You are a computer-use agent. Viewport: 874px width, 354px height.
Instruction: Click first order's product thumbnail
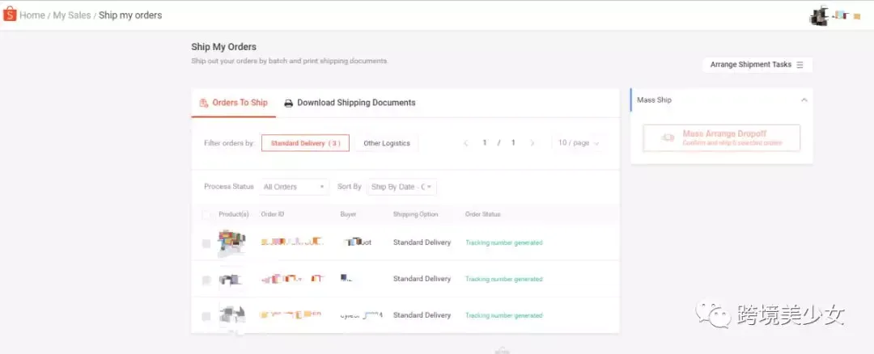pyautogui.click(x=232, y=242)
